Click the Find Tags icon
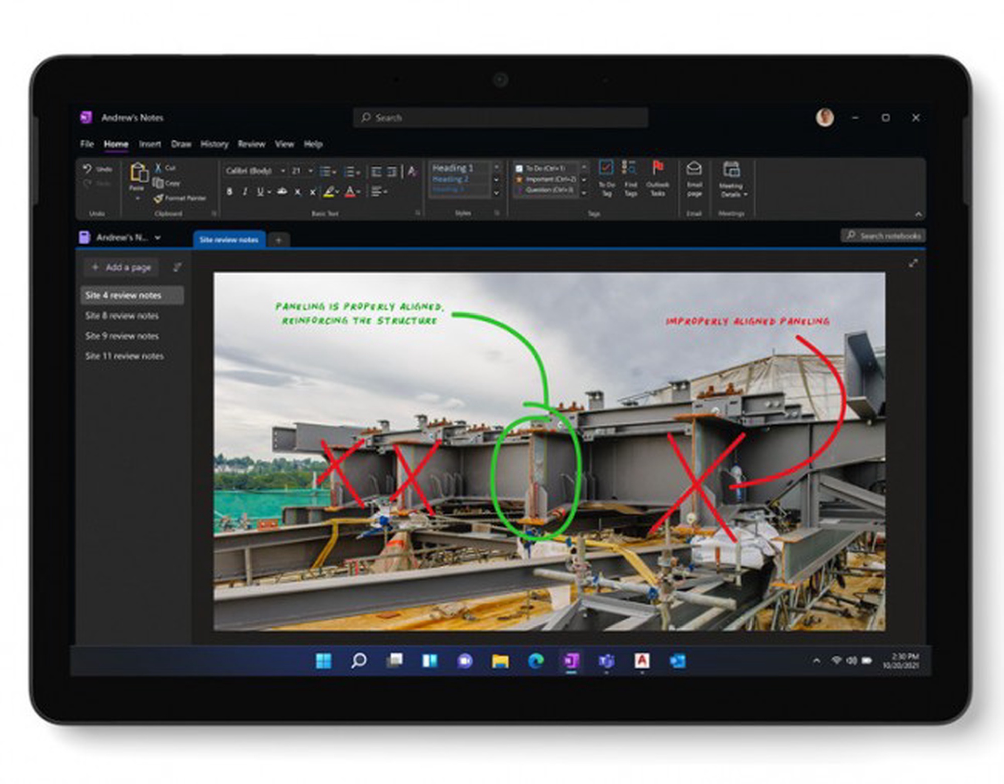The image size is (1004, 784). [x=630, y=177]
